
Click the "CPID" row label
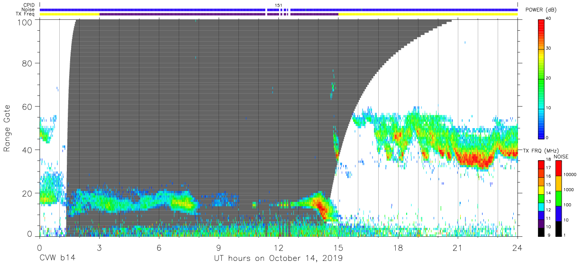28,5
